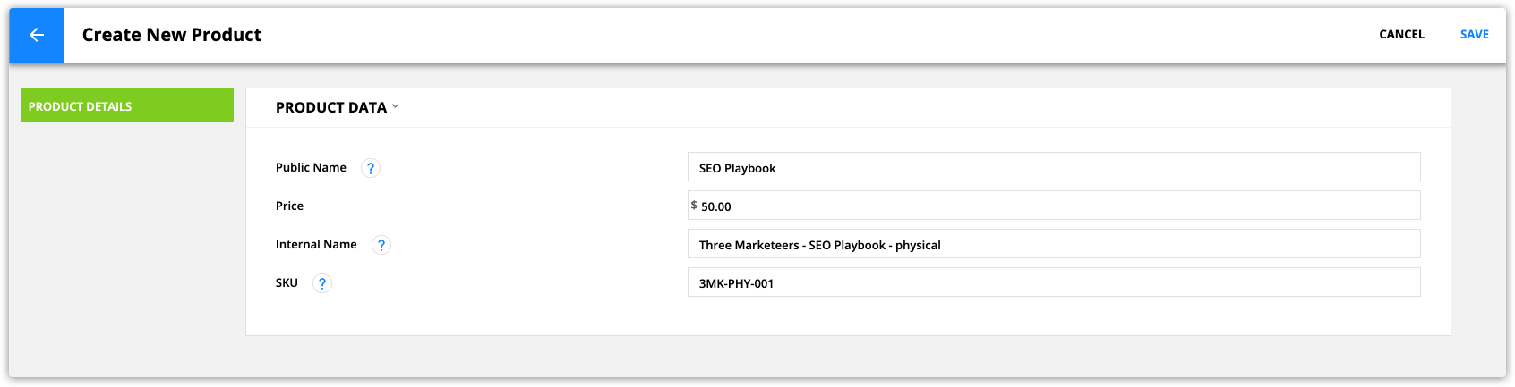Select the SKU field with 3MK-PHY-001
This screenshot has height=387, width=1515.
pyautogui.click(x=1054, y=282)
